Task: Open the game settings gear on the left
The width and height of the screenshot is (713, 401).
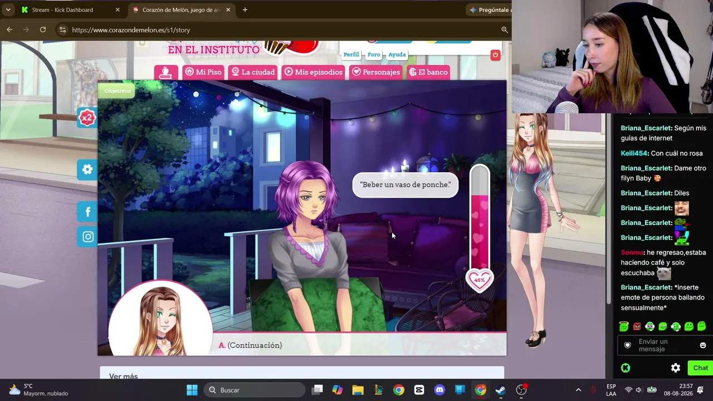Action: pyautogui.click(x=87, y=169)
